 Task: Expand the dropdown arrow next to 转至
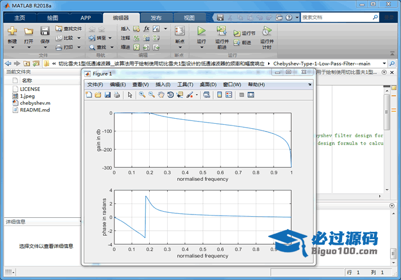(110, 38)
